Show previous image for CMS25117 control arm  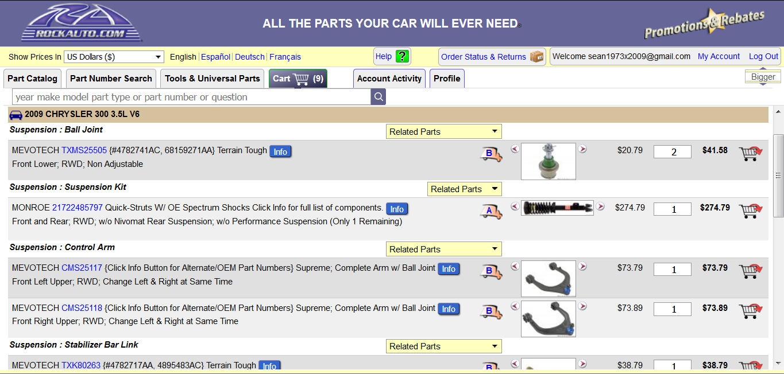coord(515,266)
